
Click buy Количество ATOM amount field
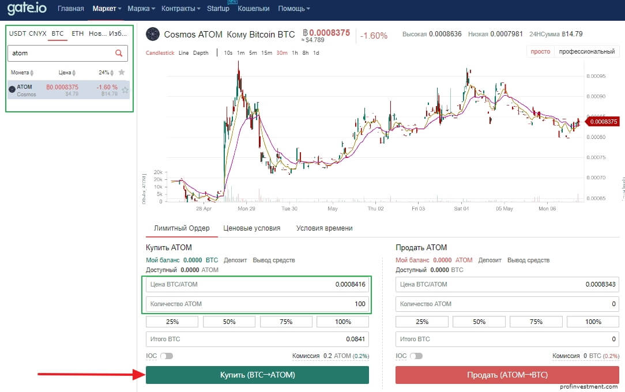tap(258, 304)
